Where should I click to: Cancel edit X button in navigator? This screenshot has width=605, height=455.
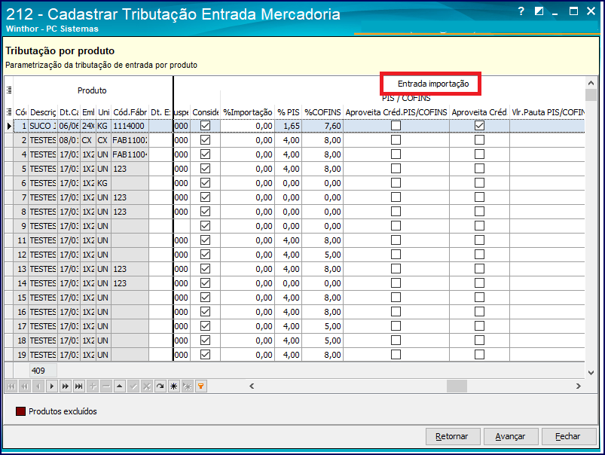tap(147, 386)
